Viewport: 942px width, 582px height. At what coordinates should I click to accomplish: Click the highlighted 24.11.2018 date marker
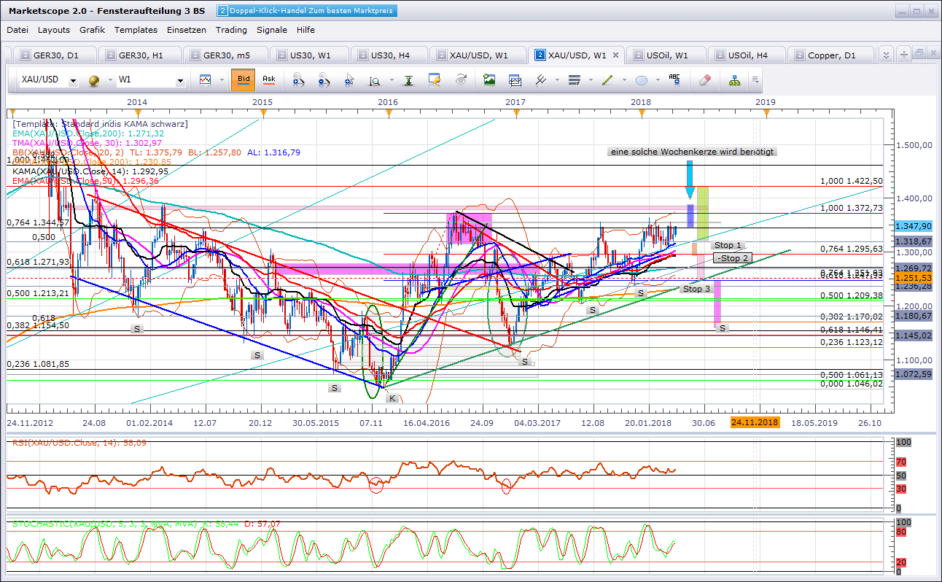click(x=755, y=422)
